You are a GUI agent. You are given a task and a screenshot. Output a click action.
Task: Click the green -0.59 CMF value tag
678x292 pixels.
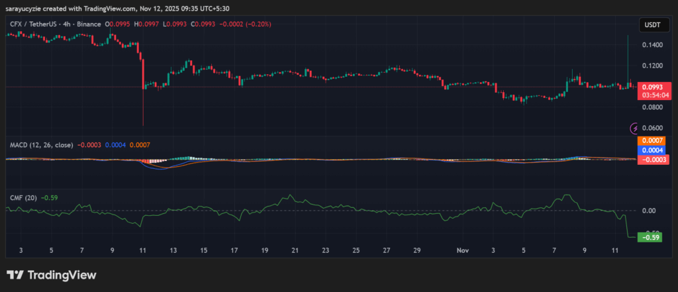tap(650, 236)
